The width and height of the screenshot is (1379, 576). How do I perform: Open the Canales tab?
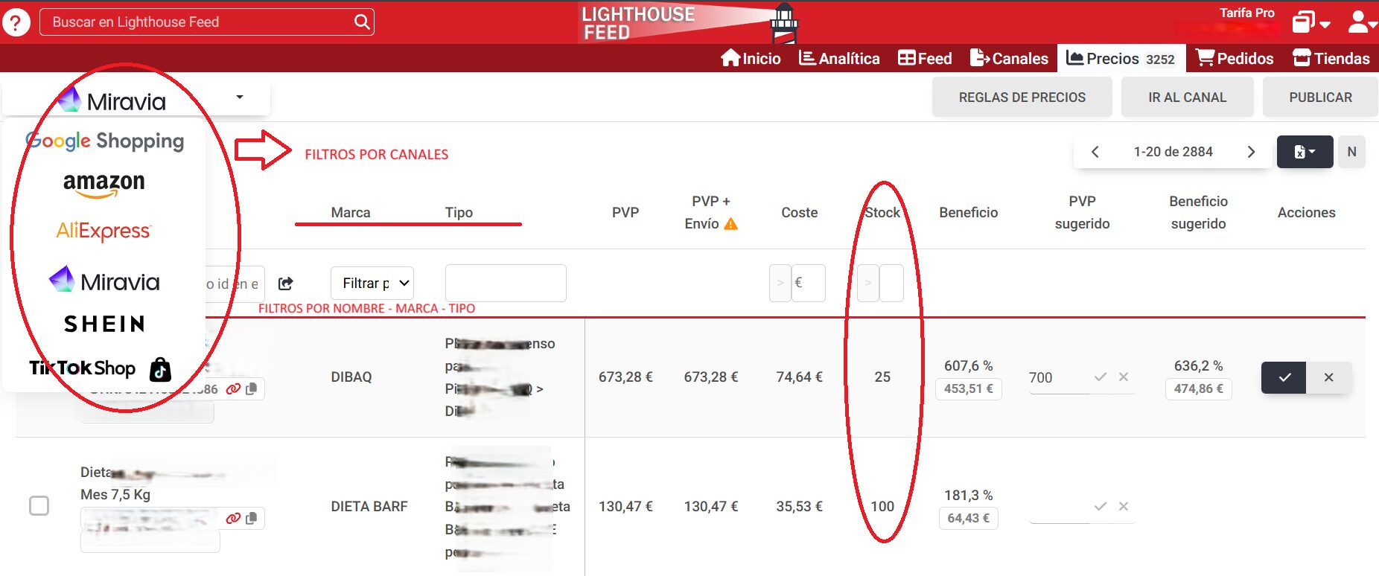point(1009,58)
